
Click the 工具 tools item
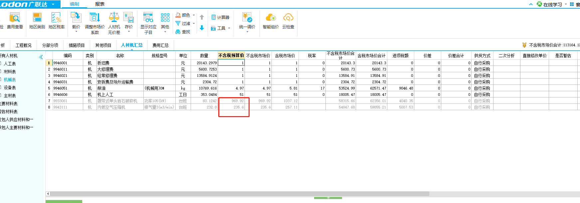[x=218, y=28]
